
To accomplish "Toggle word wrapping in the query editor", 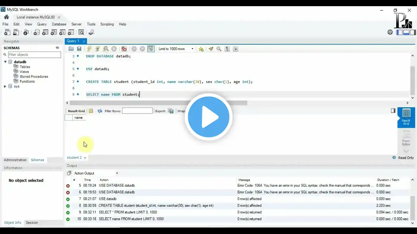I will (236, 49).
